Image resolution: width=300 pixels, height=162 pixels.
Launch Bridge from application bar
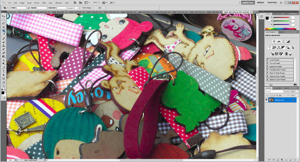click(75, 3)
